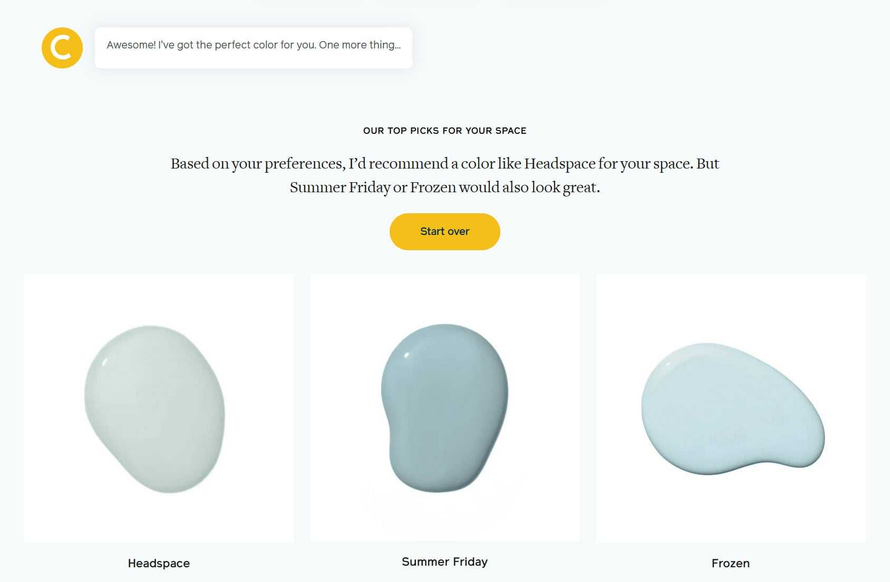Click the gloss highlight on Summer Friday blob
Viewport: 890px width, 582px height.
pos(407,356)
